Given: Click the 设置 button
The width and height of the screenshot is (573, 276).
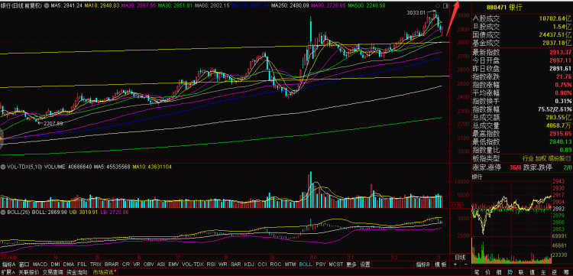Looking at the screenshot, I should click(364, 265).
